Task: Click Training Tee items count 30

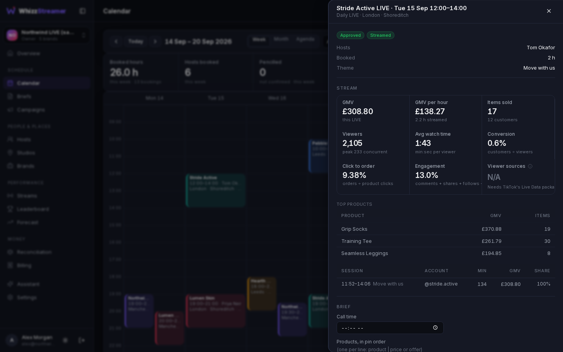Action: point(547,241)
